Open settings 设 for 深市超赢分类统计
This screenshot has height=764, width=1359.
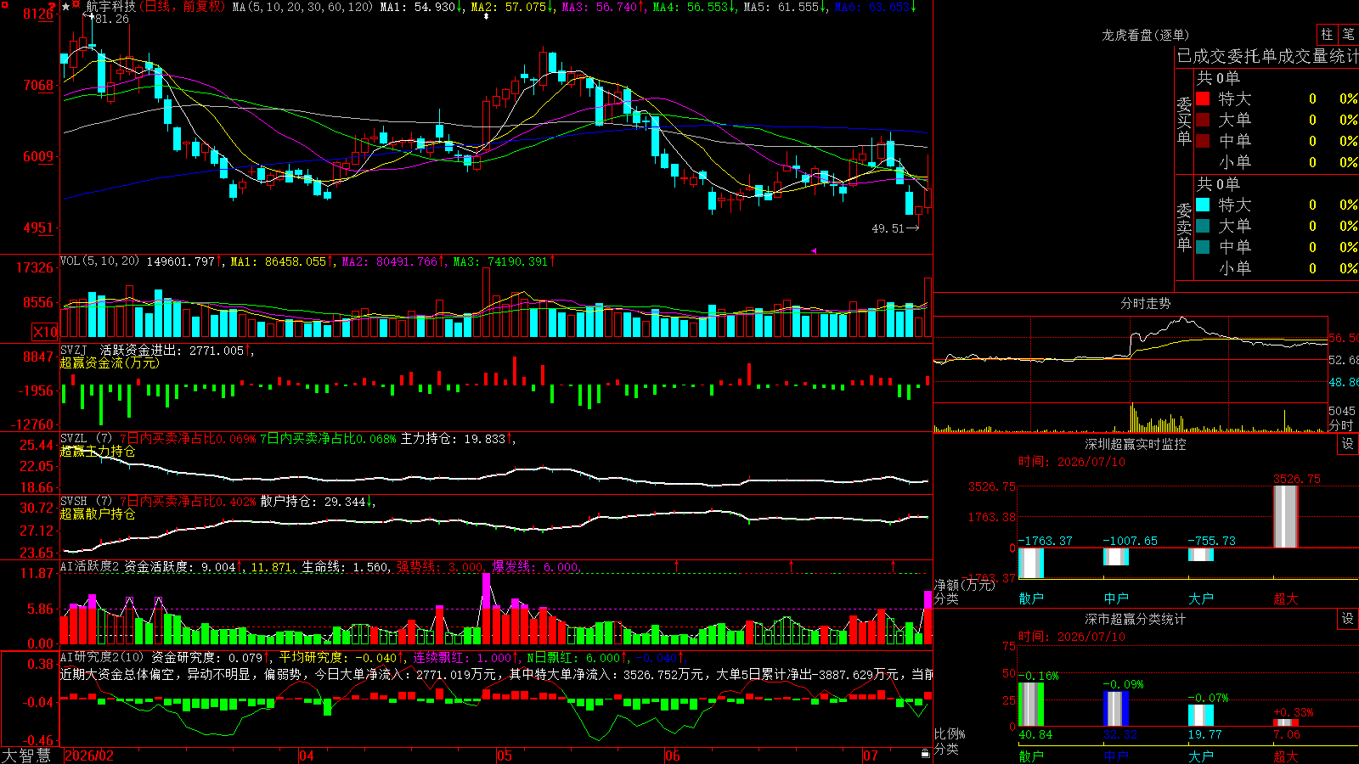coord(1348,619)
